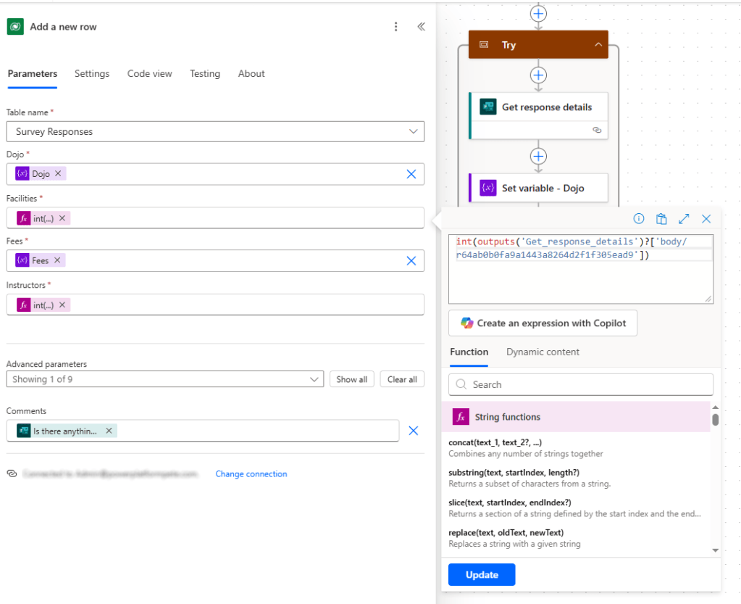741x604 pixels.
Task: Click the clipboard paste icon in expression popup
Action: tap(661, 218)
